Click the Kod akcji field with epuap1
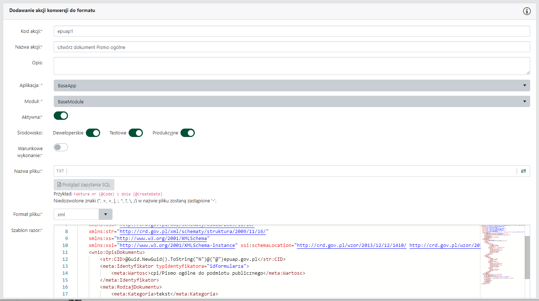539x301 pixels. [292, 31]
